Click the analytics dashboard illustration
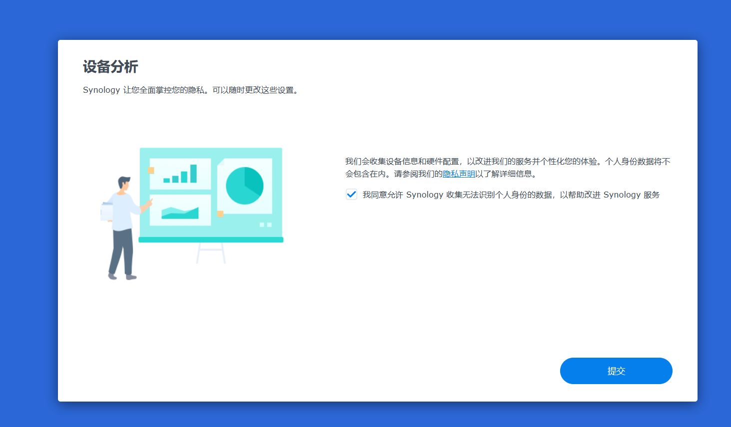The image size is (731, 427). (192, 213)
